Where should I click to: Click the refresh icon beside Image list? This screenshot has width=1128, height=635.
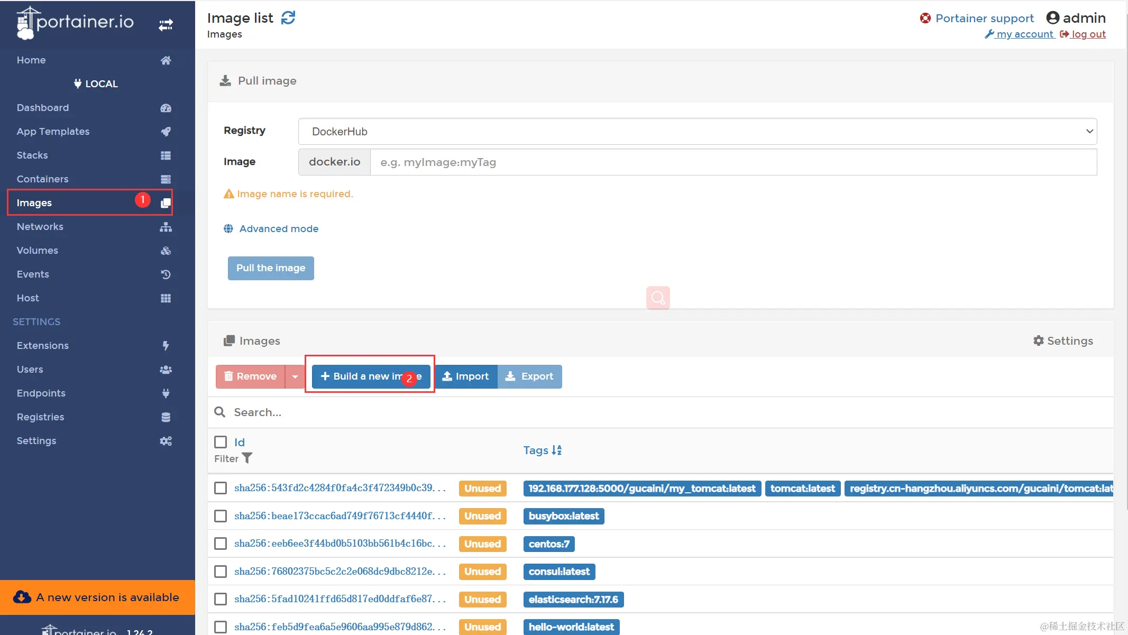(288, 18)
